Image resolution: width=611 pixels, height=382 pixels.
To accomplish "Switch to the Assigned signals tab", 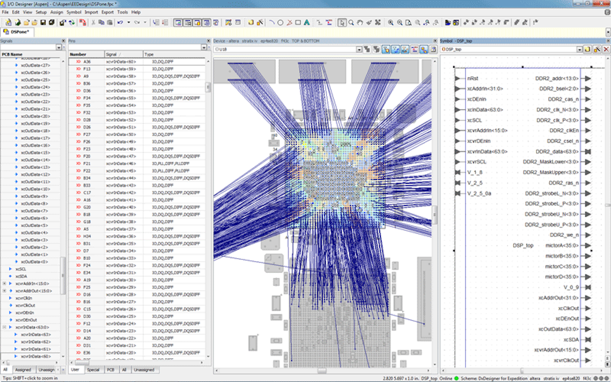I will click(23, 370).
